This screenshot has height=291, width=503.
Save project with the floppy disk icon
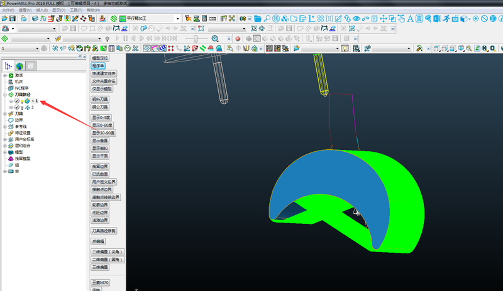click(x=13, y=19)
